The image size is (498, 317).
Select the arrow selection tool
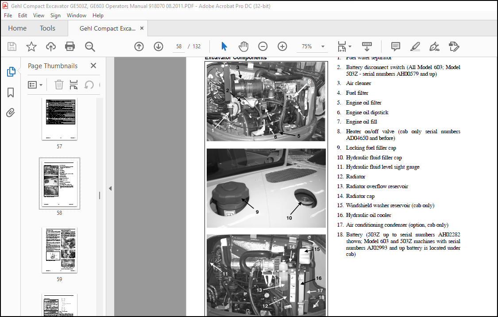click(x=224, y=46)
